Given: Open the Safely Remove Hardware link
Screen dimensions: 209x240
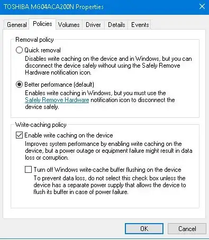Looking at the screenshot, I should click(57, 100).
